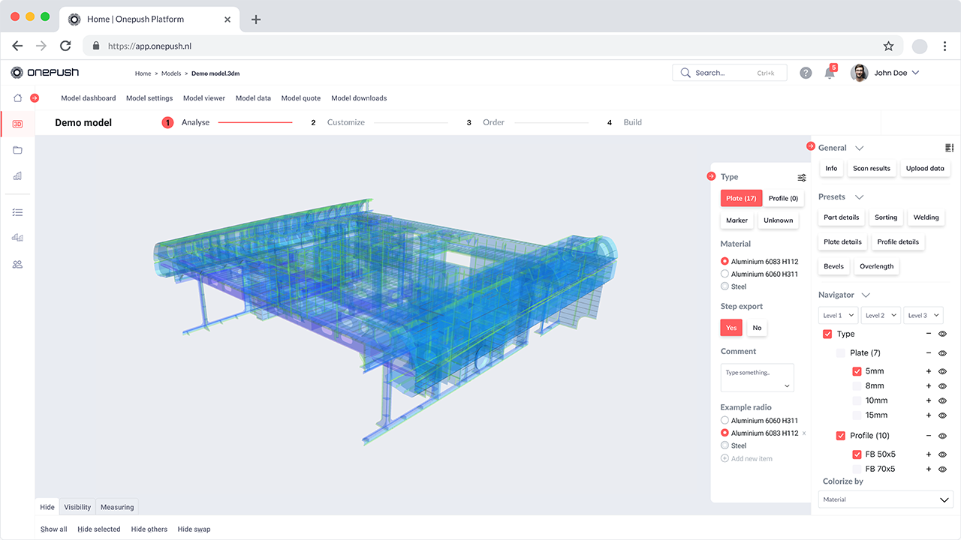
Task: Open the Level 1 dropdown
Action: coord(838,316)
